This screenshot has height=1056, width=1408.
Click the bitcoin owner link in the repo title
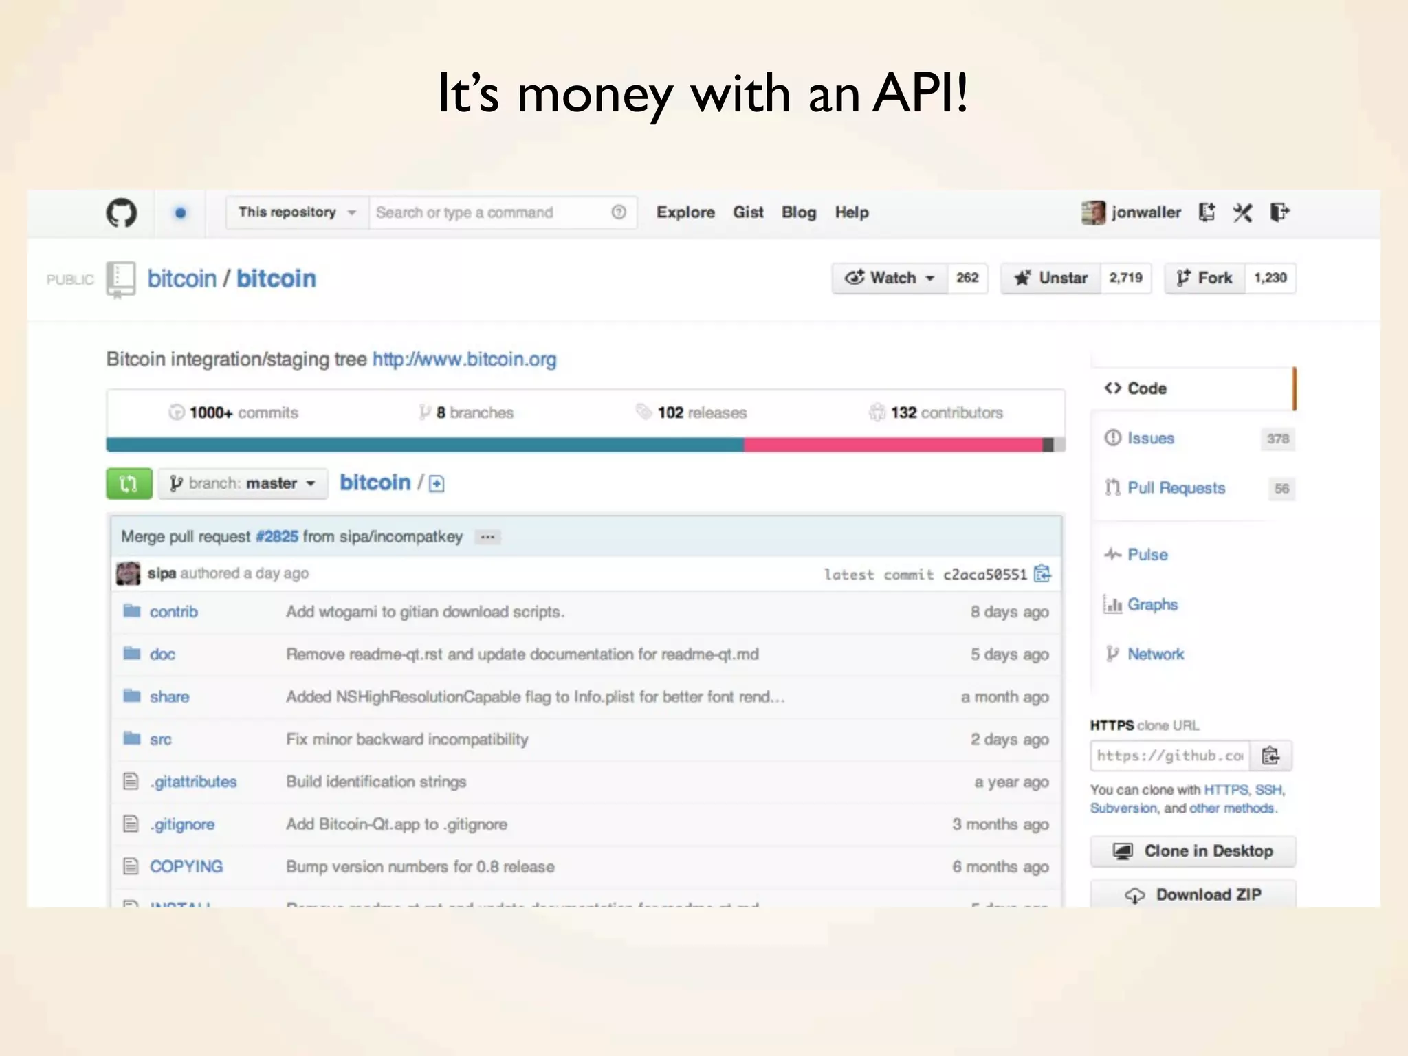[182, 279]
